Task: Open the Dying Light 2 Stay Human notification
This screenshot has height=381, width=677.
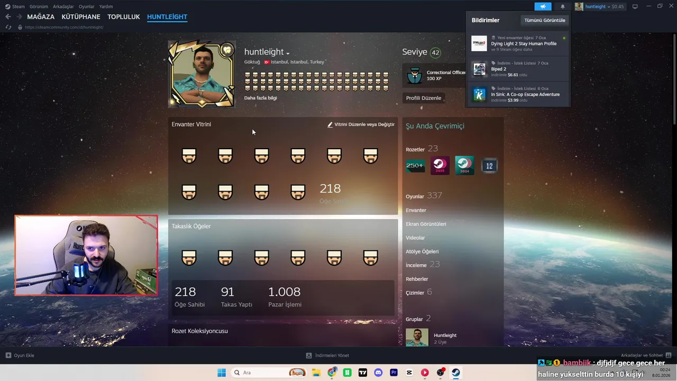Action: 518,43
